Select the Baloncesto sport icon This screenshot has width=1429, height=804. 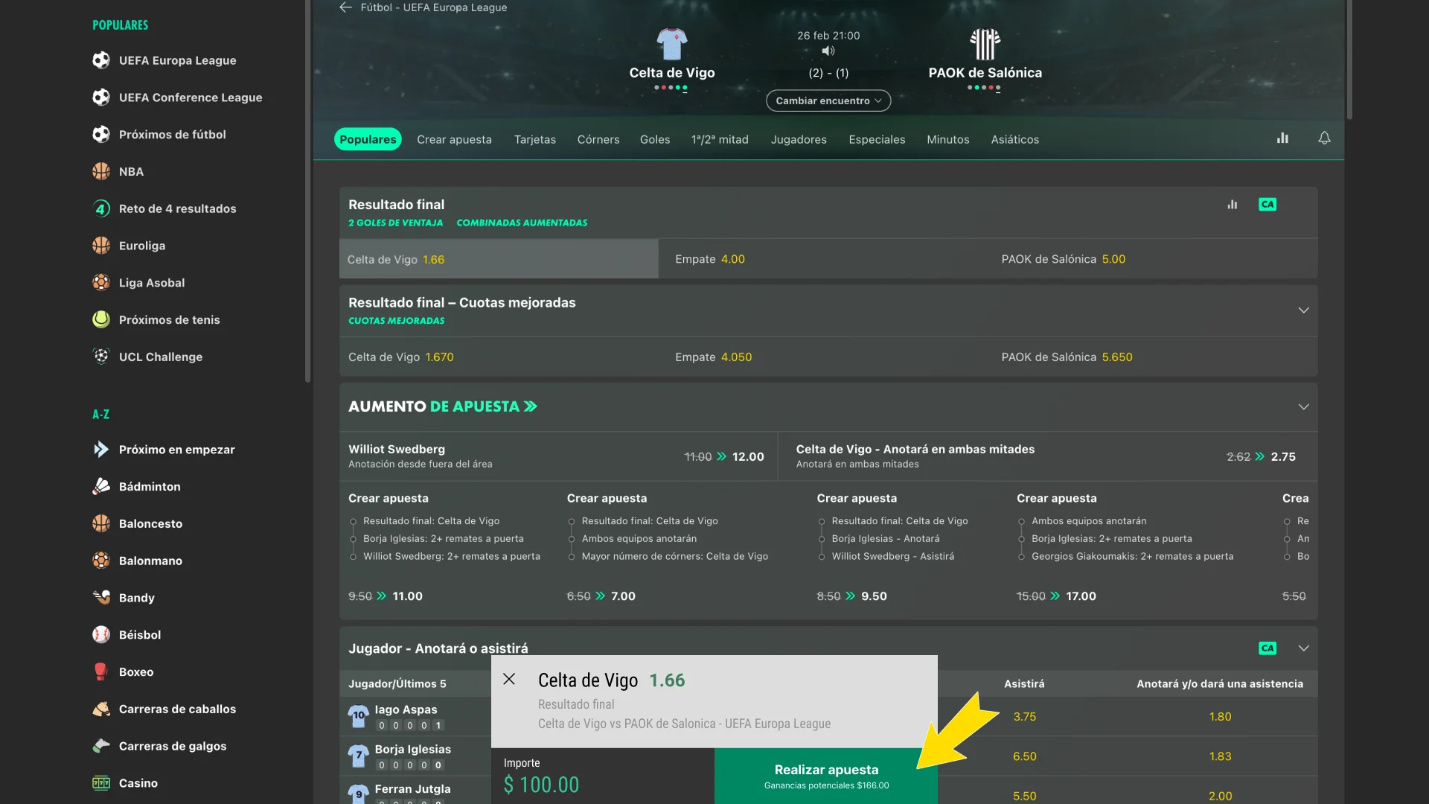[x=101, y=523]
